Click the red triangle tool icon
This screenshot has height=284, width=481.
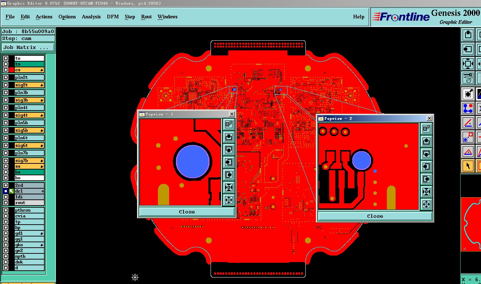point(468,152)
